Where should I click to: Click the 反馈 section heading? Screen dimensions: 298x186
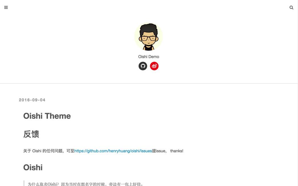(31, 134)
